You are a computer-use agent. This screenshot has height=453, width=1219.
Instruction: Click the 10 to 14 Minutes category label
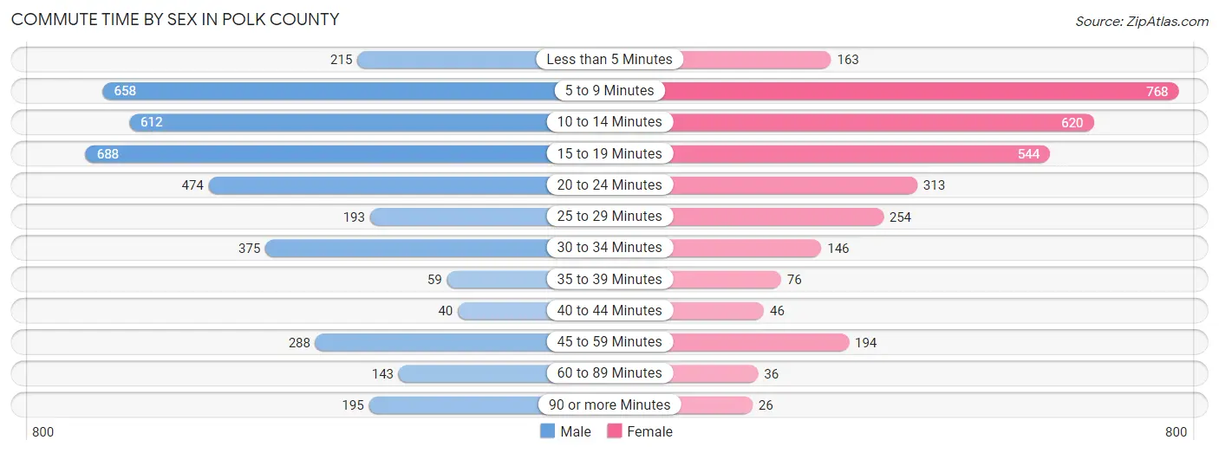[x=609, y=122]
